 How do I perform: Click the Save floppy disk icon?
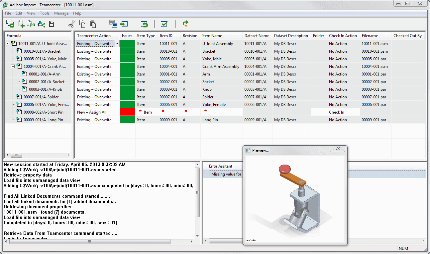pyautogui.click(x=52, y=24)
